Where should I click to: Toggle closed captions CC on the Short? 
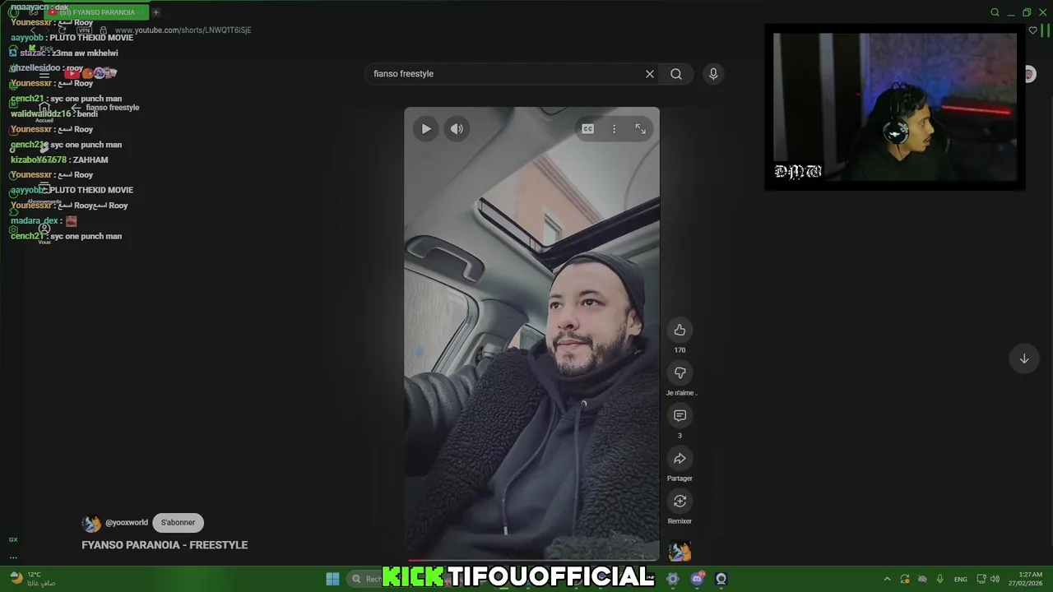click(587, 129)
